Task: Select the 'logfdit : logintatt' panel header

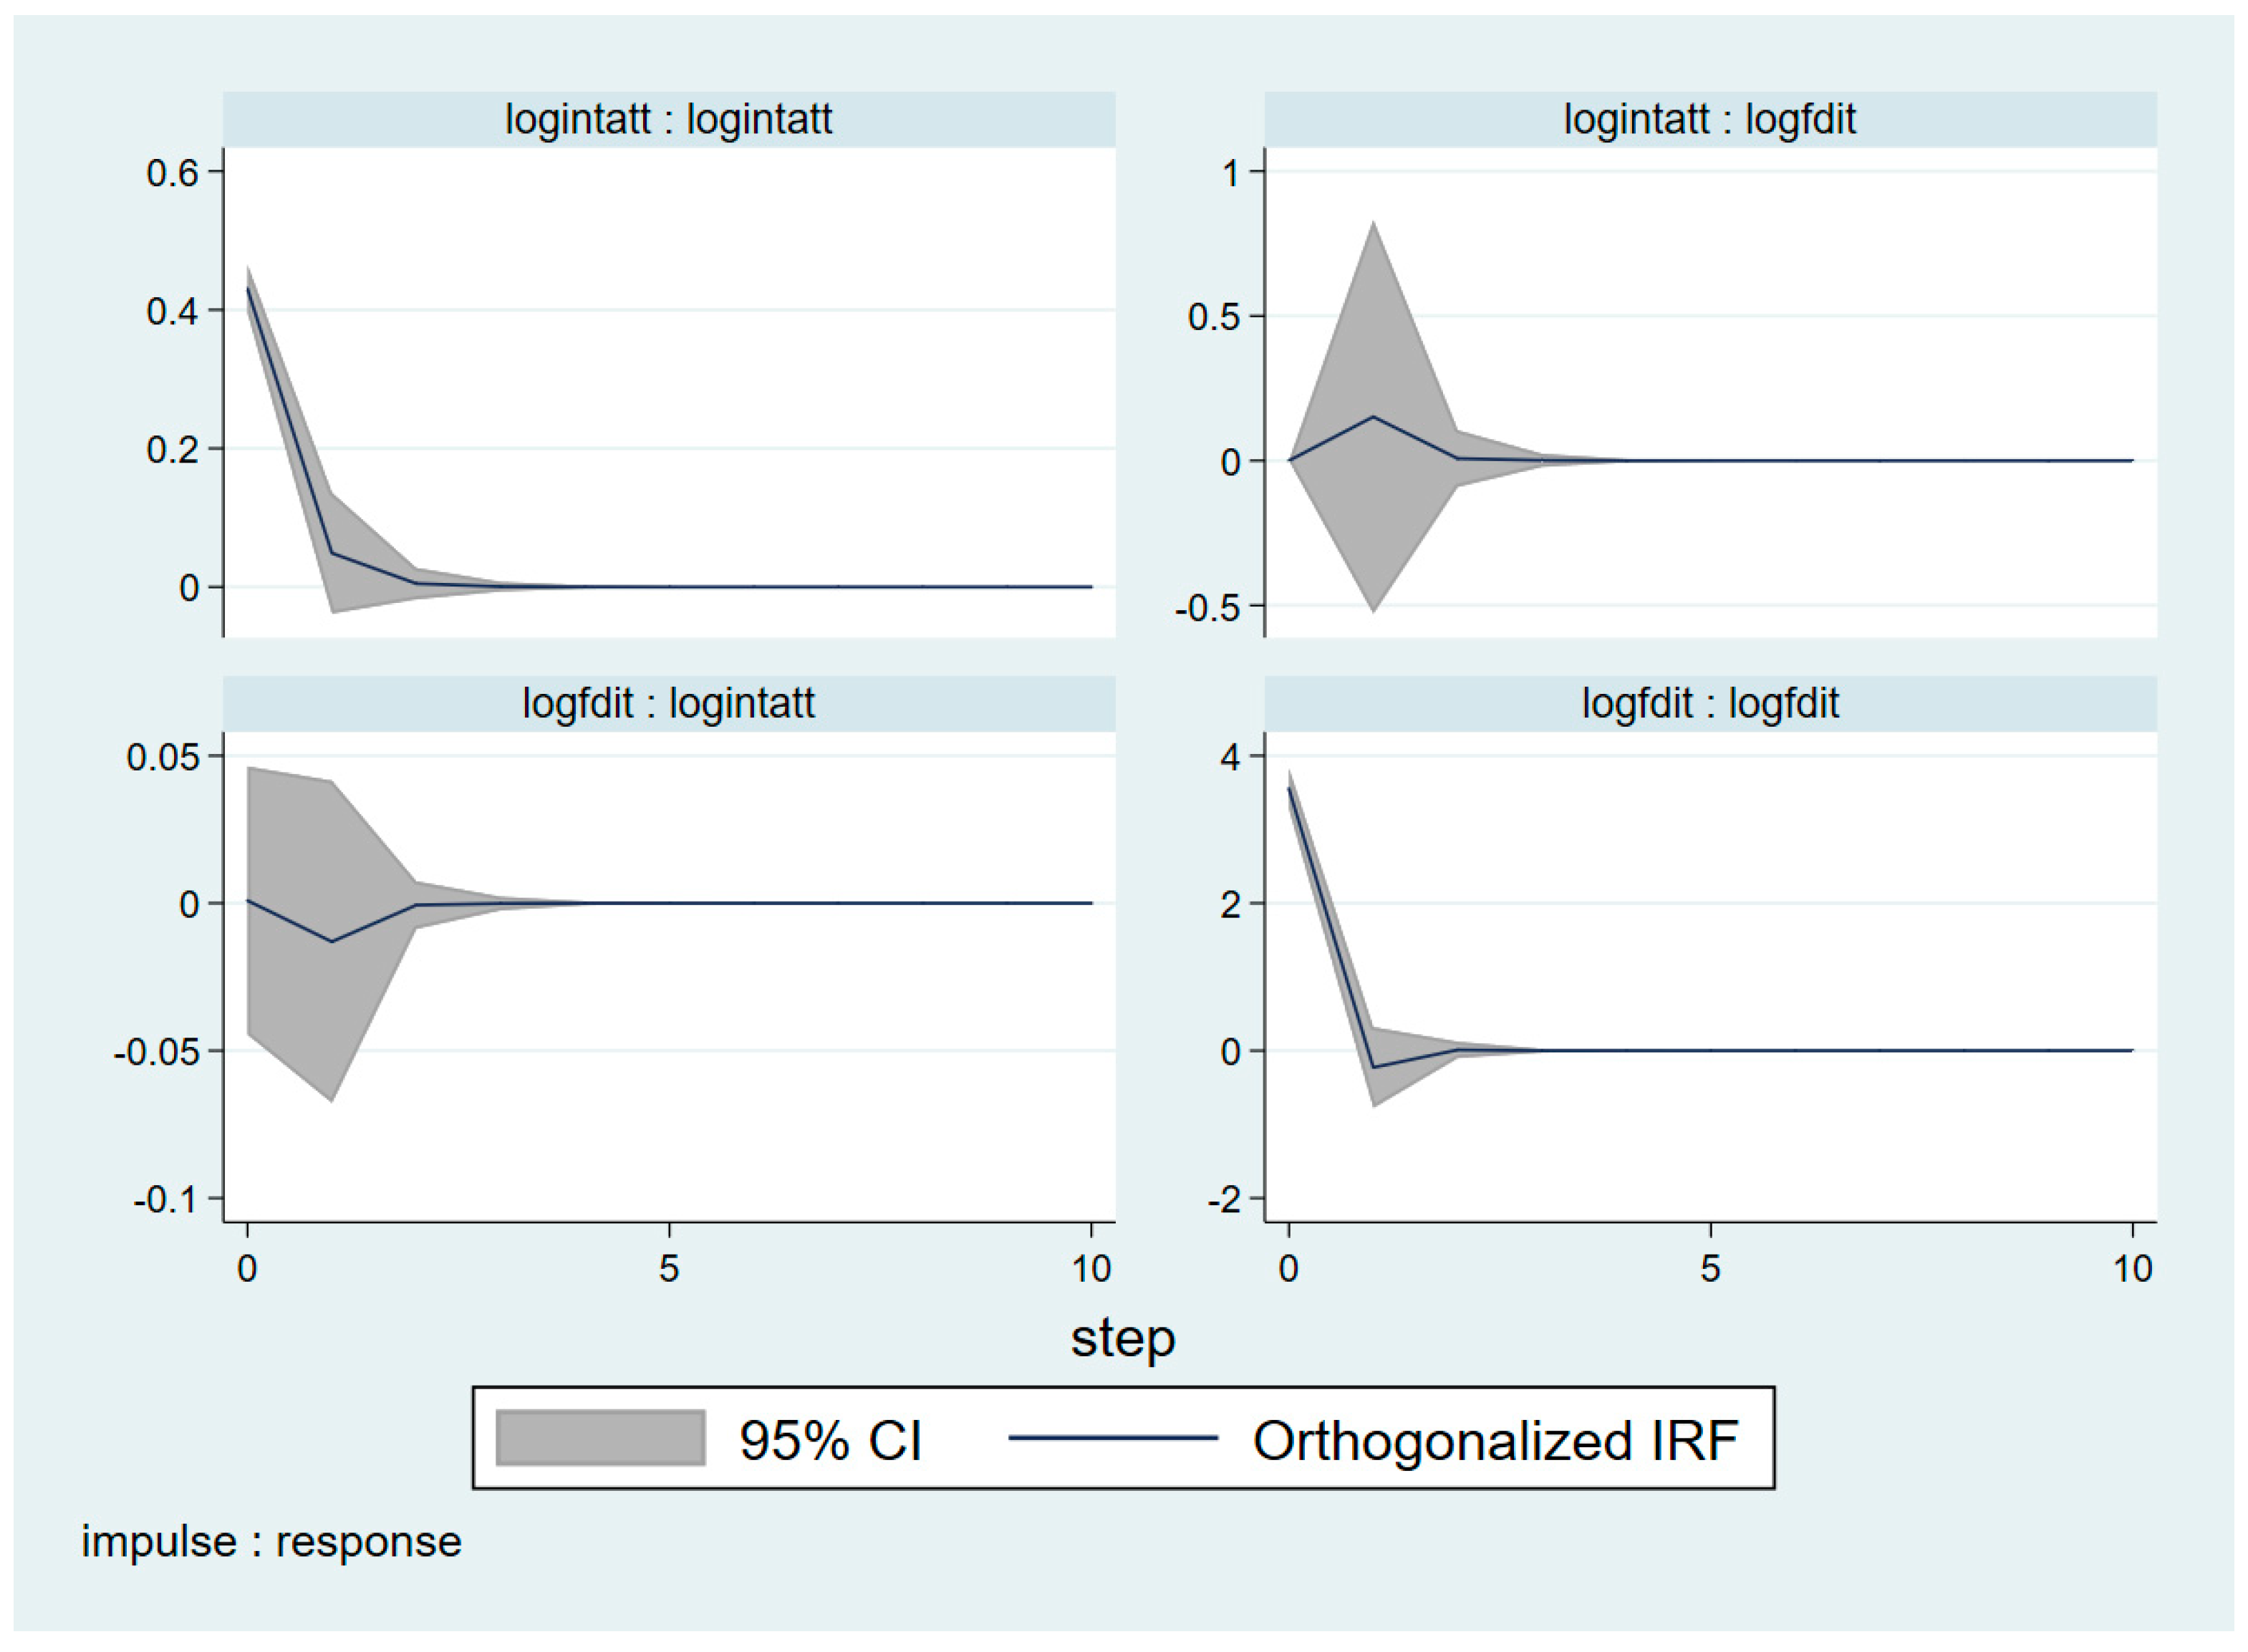Action: click(668, 703)
